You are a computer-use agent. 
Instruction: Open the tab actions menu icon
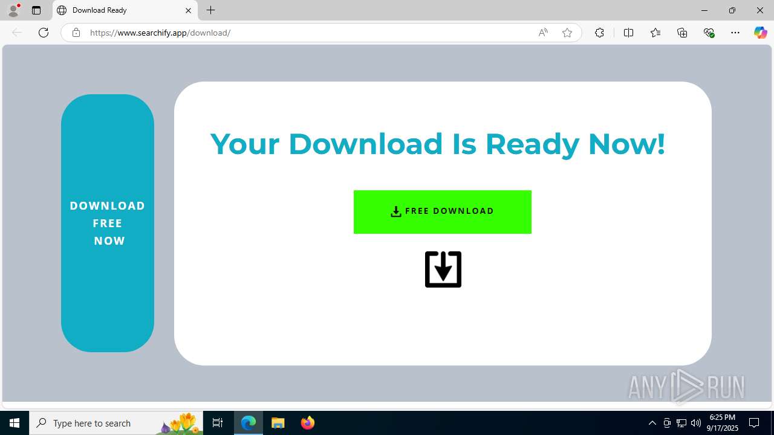[36, 10]
